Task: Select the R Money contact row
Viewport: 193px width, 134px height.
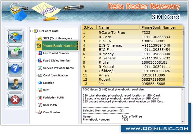Action: [x=132, y=54]
